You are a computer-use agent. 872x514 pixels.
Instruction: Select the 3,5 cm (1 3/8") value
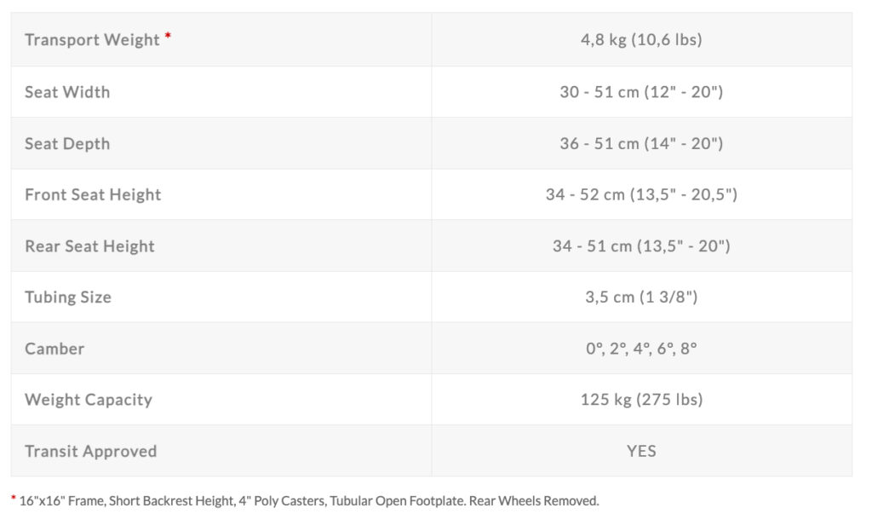[x=641, y=297]
